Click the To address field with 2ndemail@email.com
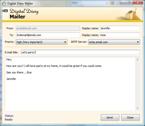Viewport: 145px width, 126px height. tap(48, 35)
